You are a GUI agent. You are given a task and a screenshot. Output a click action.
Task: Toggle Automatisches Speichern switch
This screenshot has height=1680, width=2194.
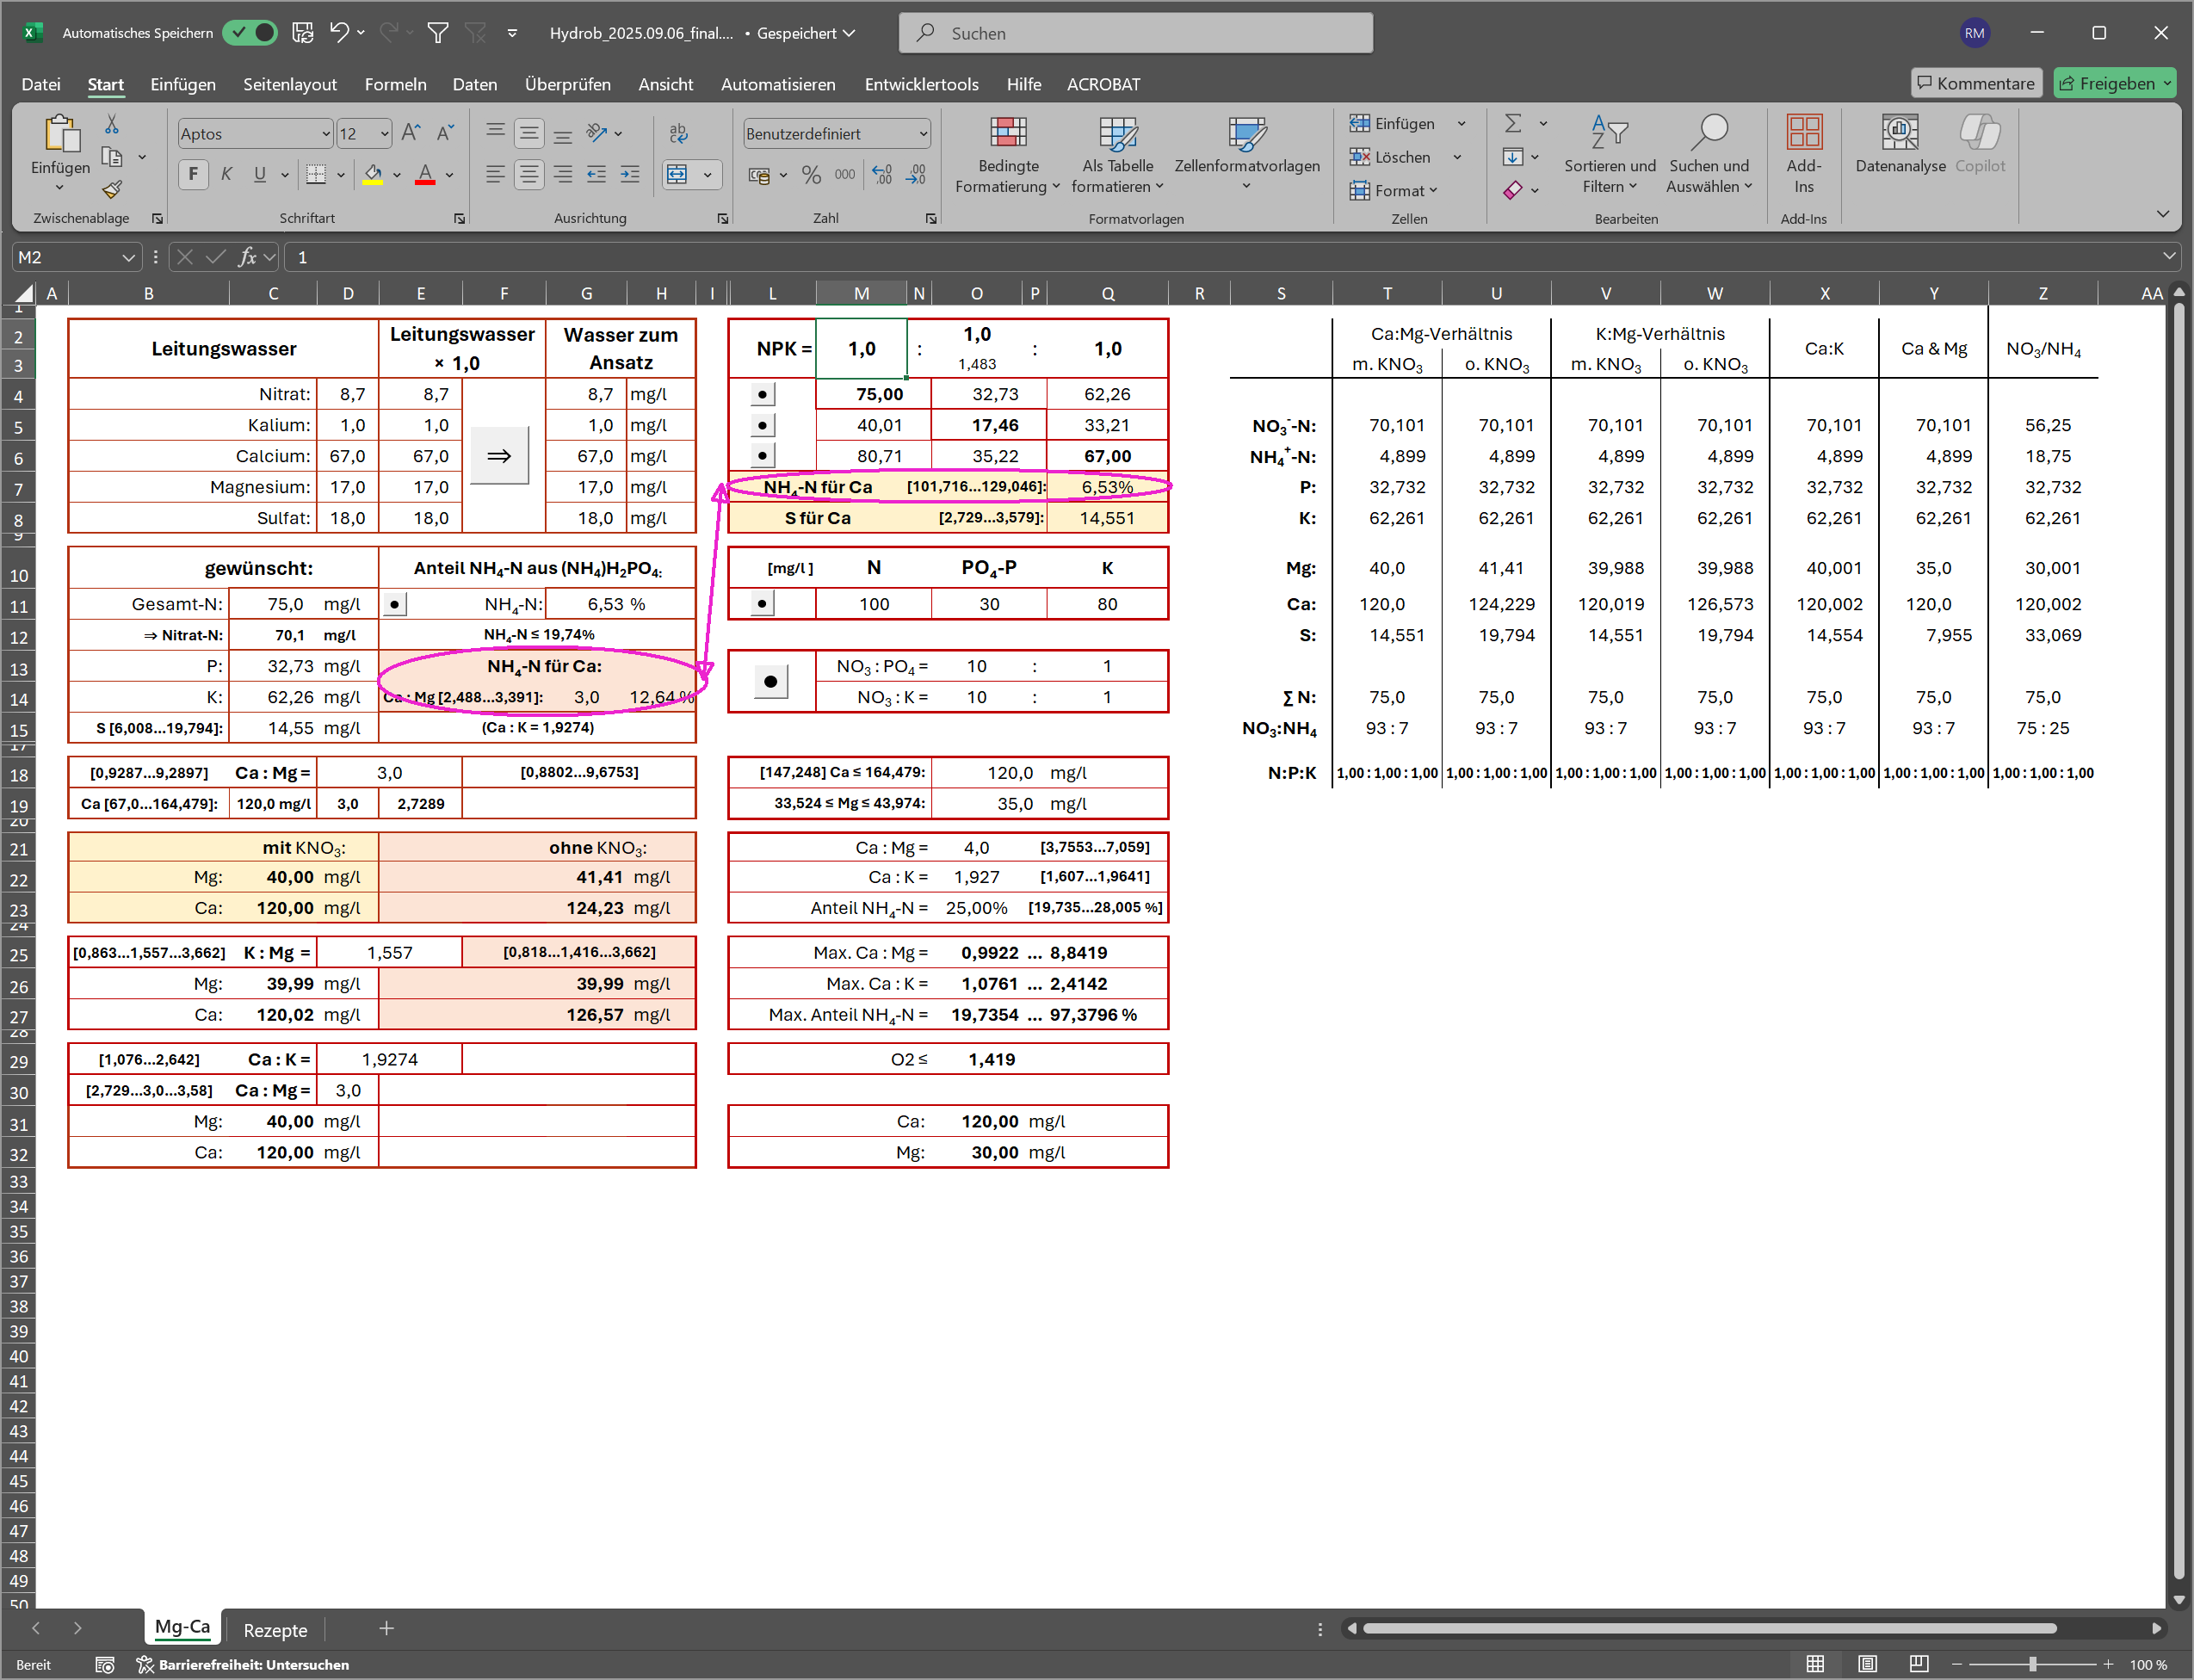tap(250, 33)
